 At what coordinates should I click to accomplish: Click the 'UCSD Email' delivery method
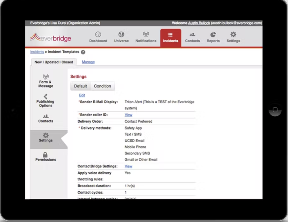click(134, 141)
